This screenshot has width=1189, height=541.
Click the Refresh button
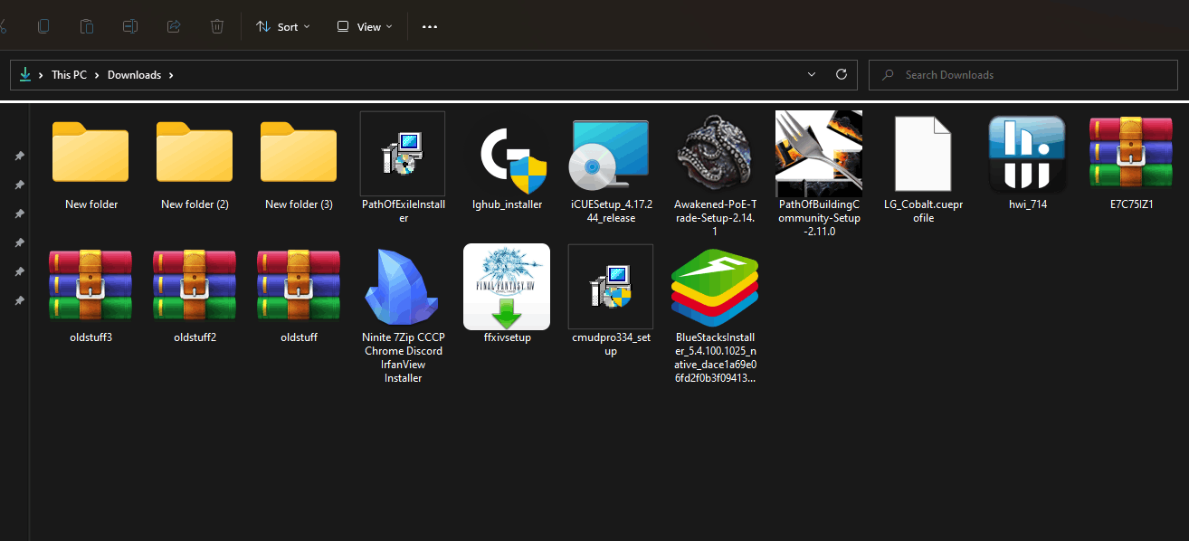pyautogui.click(x=842, y=75)
